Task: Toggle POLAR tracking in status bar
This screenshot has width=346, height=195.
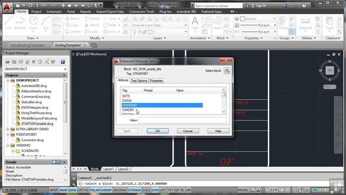Action: click(95, 190)
